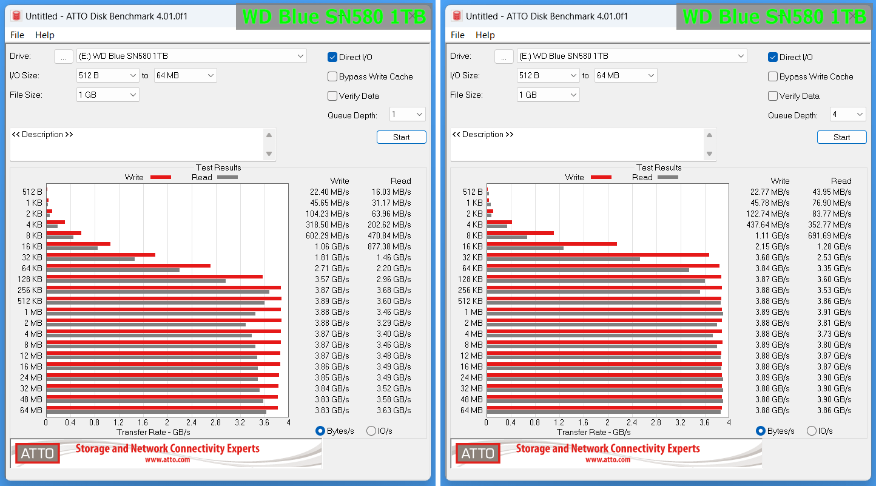This screenshot has height=486, width=876.
Task: Select IO/s radio in left window
Action: (x=371, y=431)
